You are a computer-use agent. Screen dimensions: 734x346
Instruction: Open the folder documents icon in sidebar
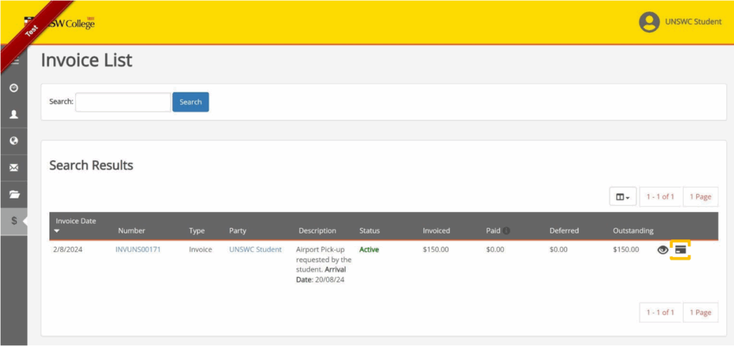click(14, 194)
